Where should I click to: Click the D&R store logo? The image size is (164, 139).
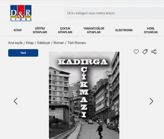(21, 13)
